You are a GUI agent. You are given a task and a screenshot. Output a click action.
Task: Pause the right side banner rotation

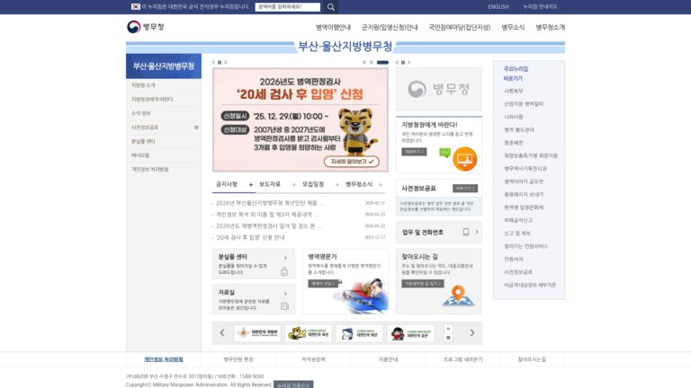[x=403, y=63]
